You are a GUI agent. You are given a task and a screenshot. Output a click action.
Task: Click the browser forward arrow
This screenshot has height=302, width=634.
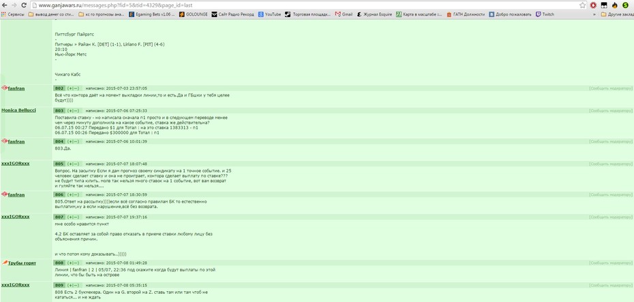point(14,5)
